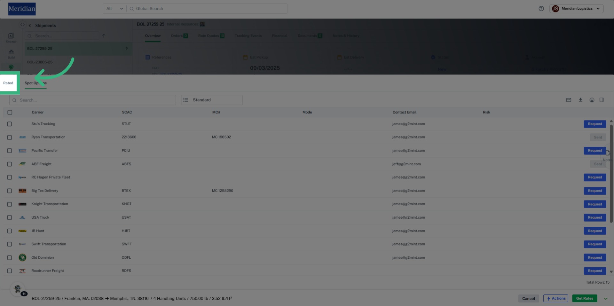
Task: Expand the Meridian Logistics account menu
Action: point(598,9)
